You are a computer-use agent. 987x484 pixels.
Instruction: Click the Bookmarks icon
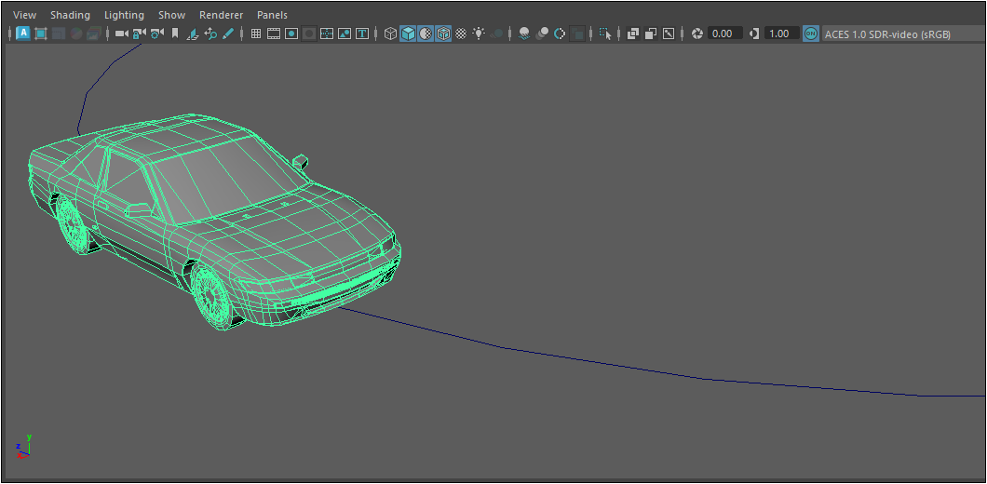pyautogui.click(x=174, y=34)
